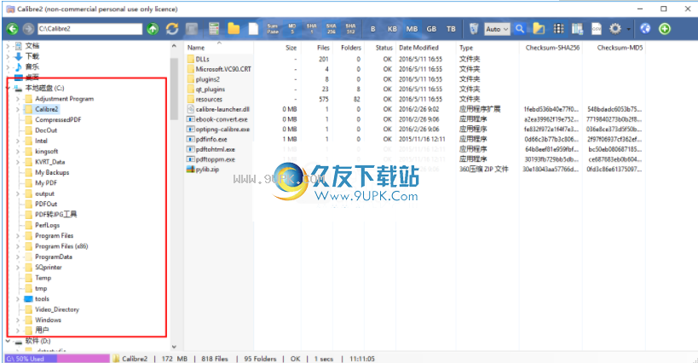Export listing to CSV
Image resolution: width=698 pixels, height=363 pixels.
point(597,29)
